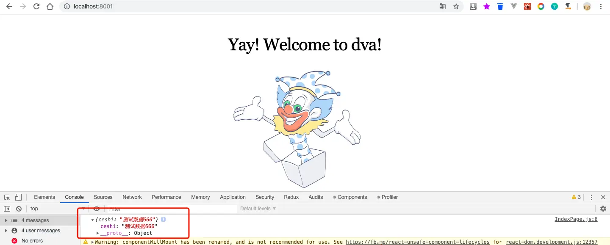
Task: Reload the localhost page
Action: tap(36, 6)
